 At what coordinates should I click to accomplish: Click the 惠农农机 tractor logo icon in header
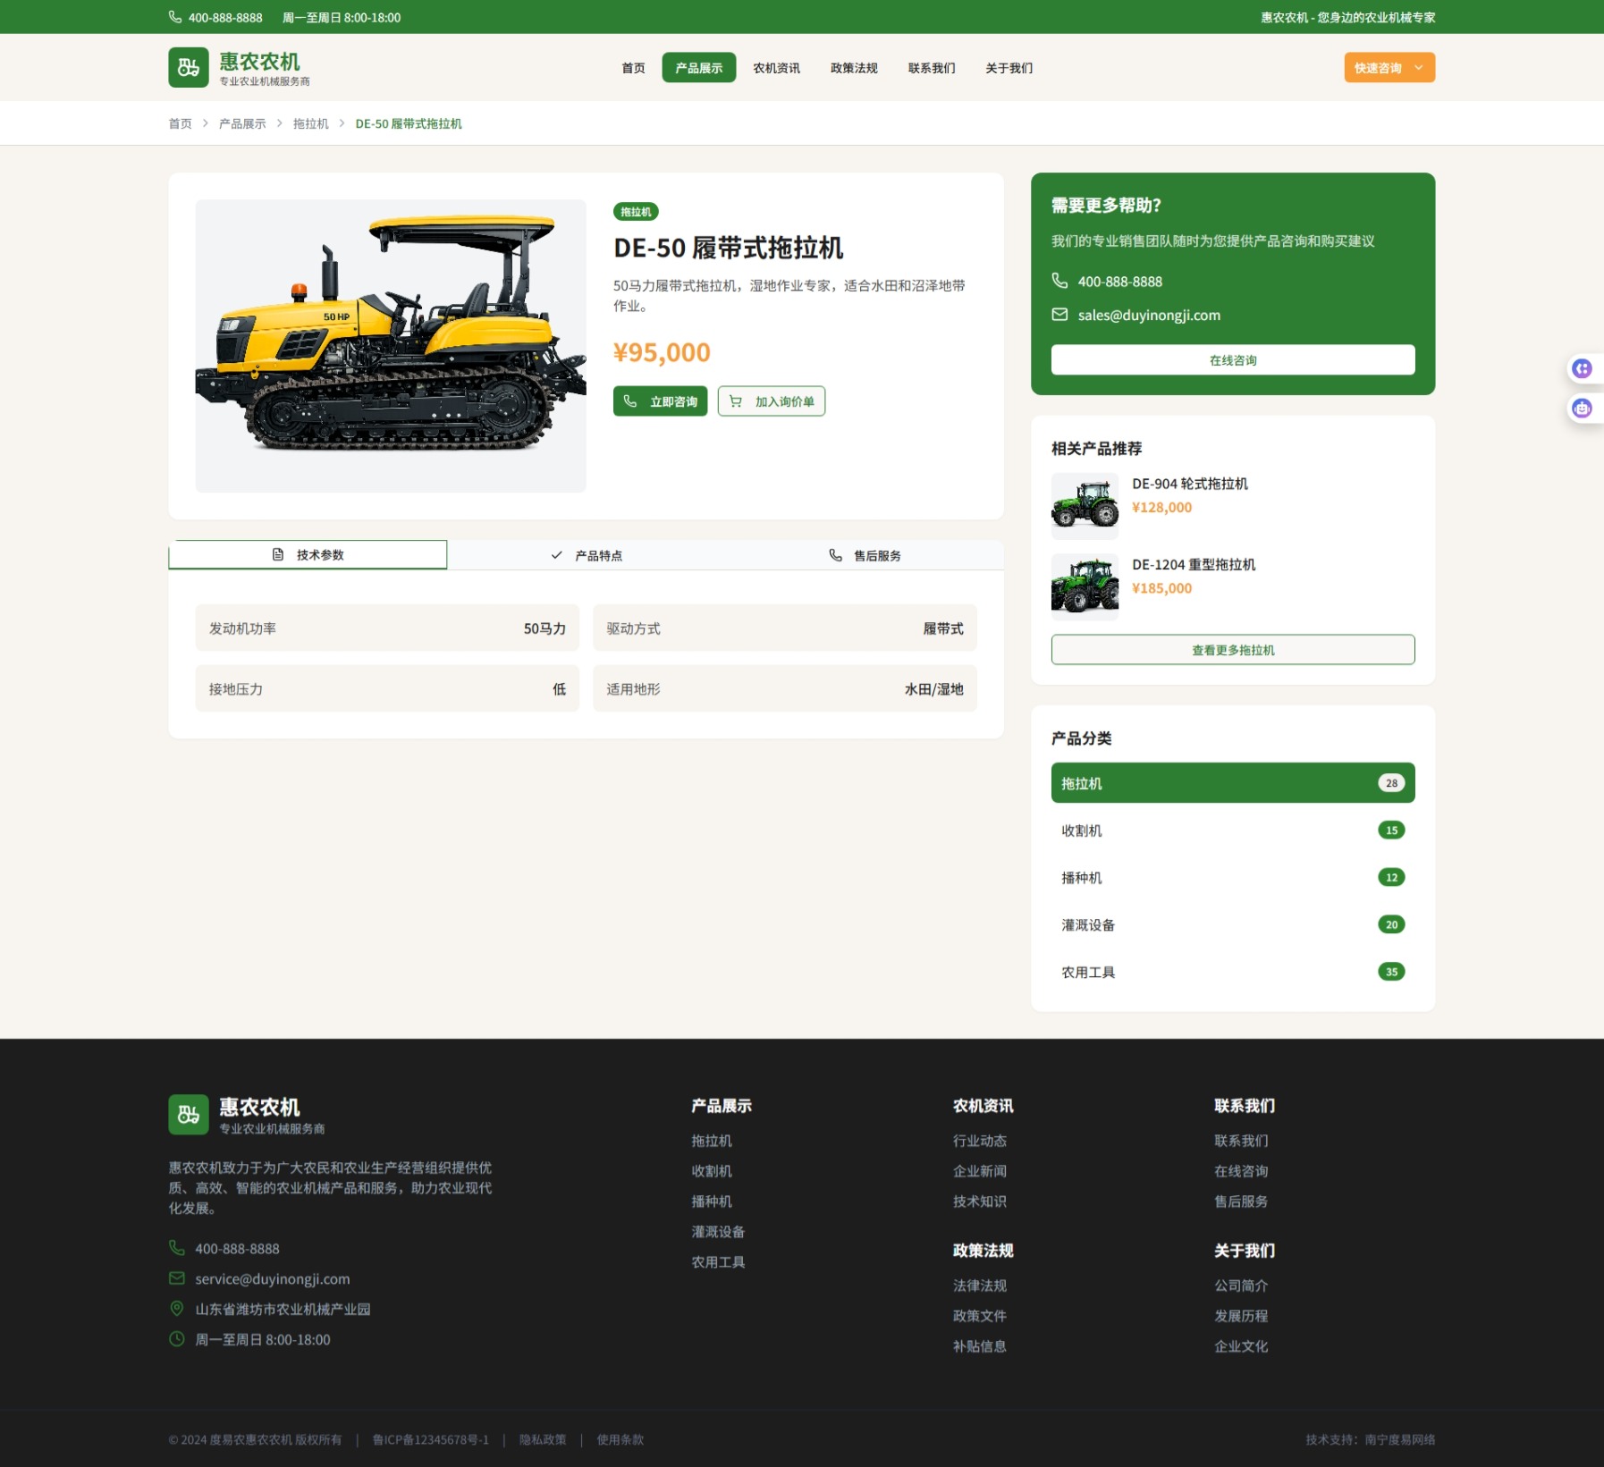(189, 68)
